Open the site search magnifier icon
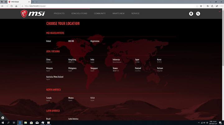The image size is (224, 125). click(198, 14)
